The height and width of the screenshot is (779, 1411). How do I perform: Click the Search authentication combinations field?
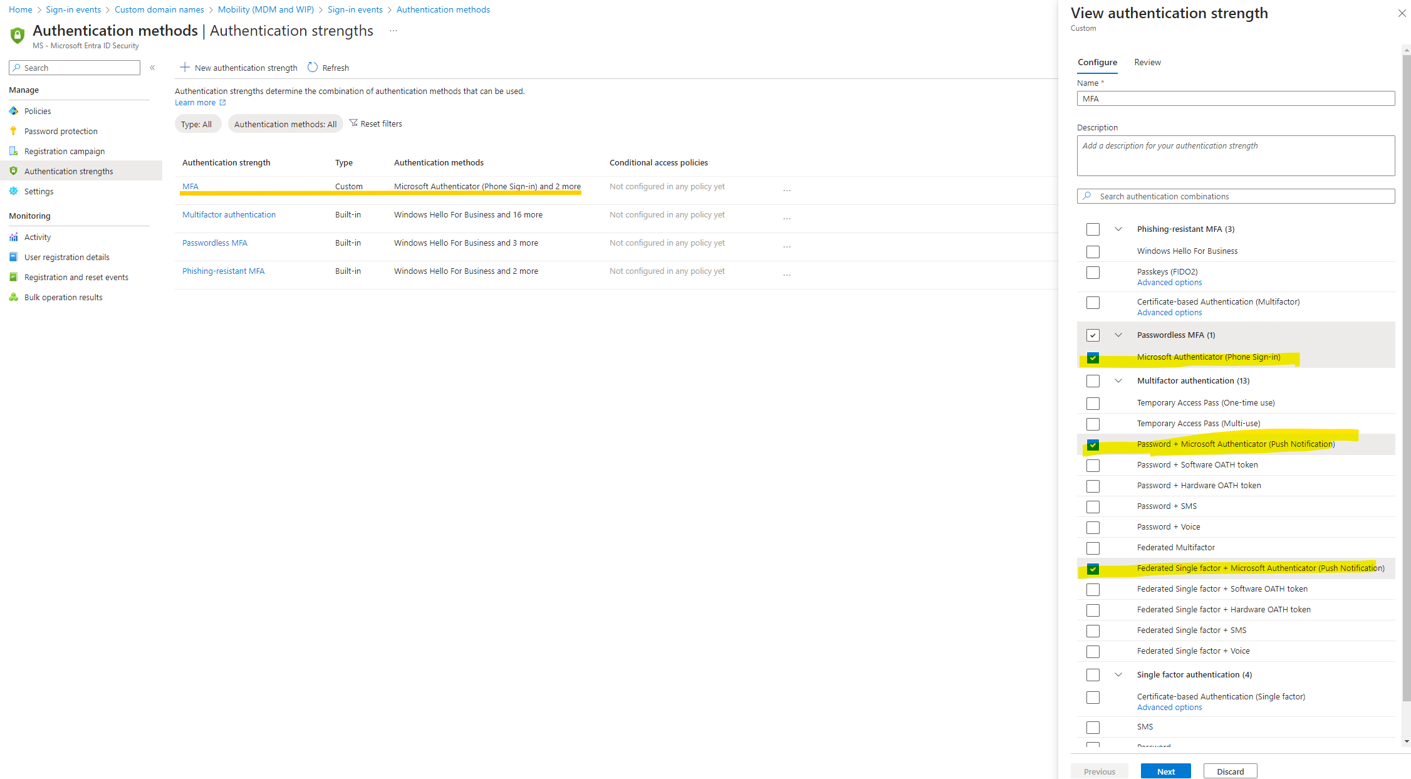click(1236, 196)
